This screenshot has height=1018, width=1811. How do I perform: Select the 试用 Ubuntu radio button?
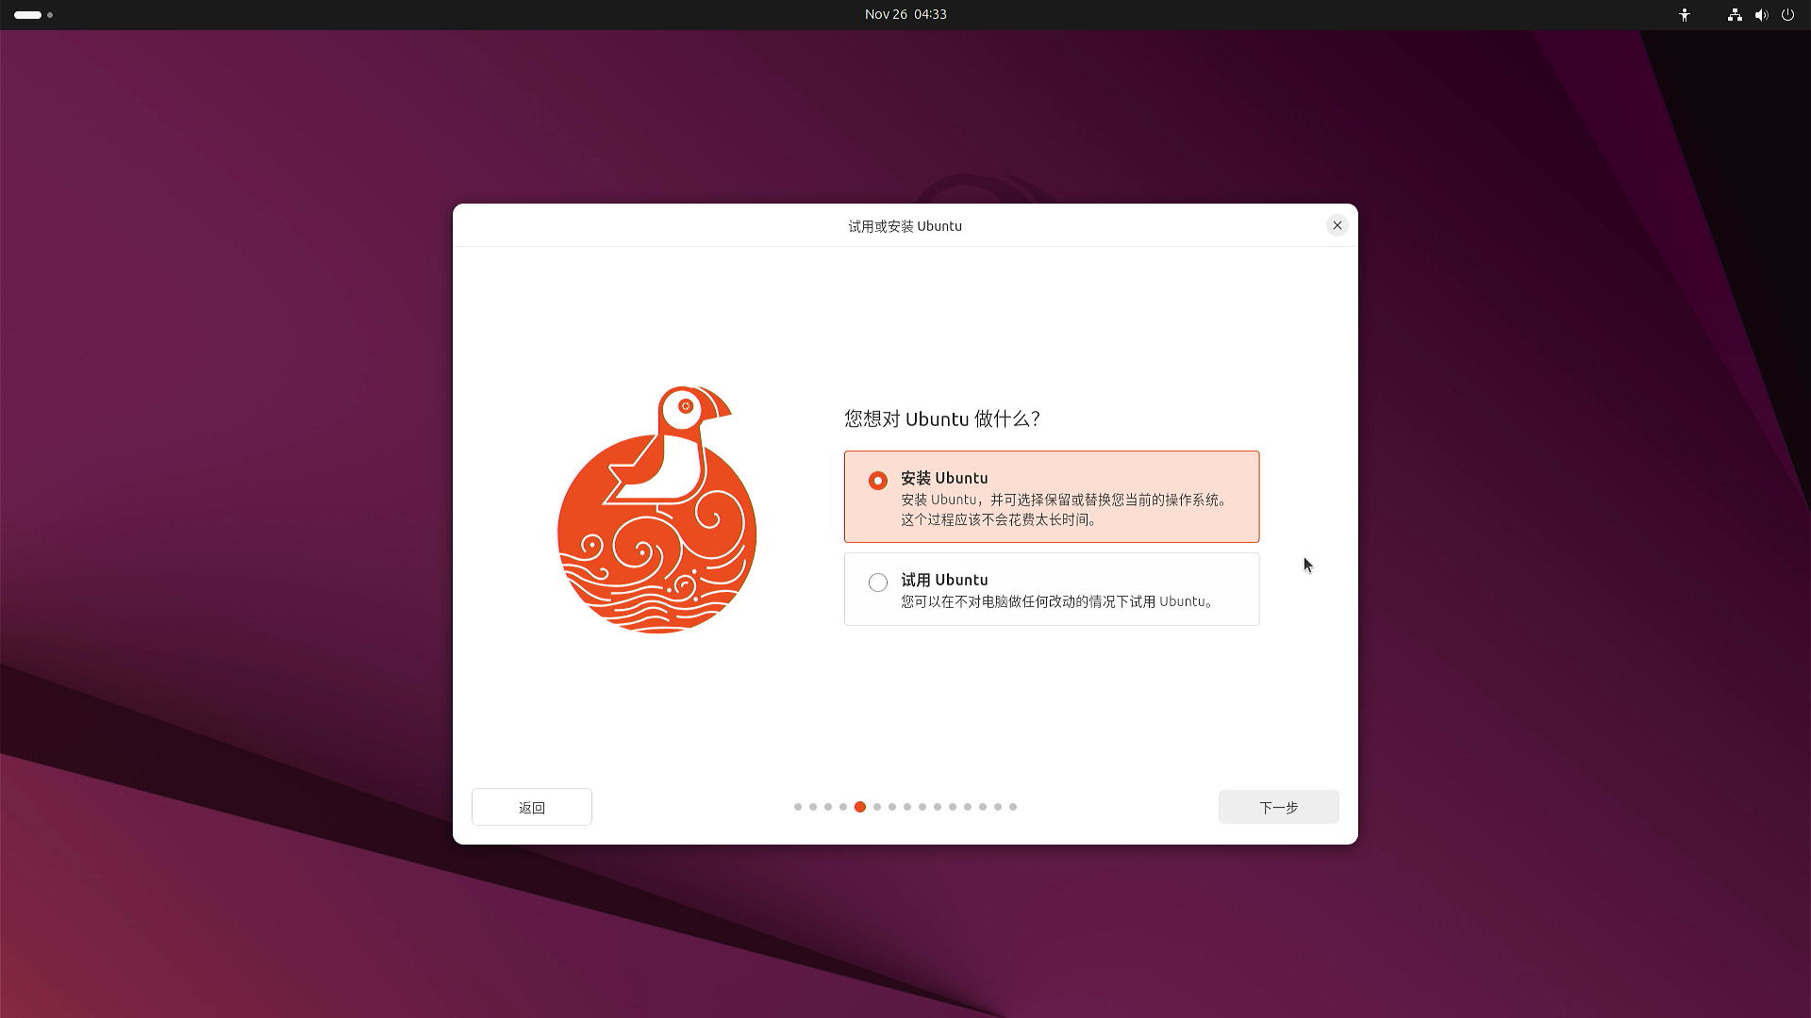pyautogui.click(x=877, y=583)
